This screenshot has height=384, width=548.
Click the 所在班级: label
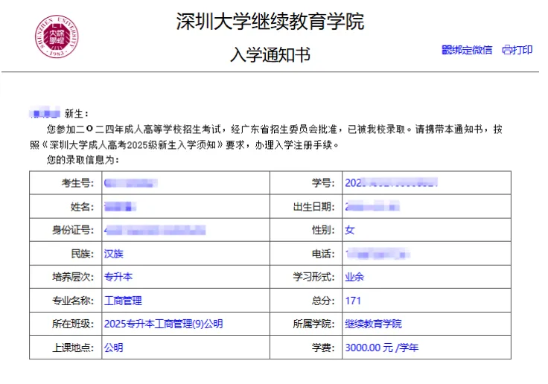click(x=73, y=324)
